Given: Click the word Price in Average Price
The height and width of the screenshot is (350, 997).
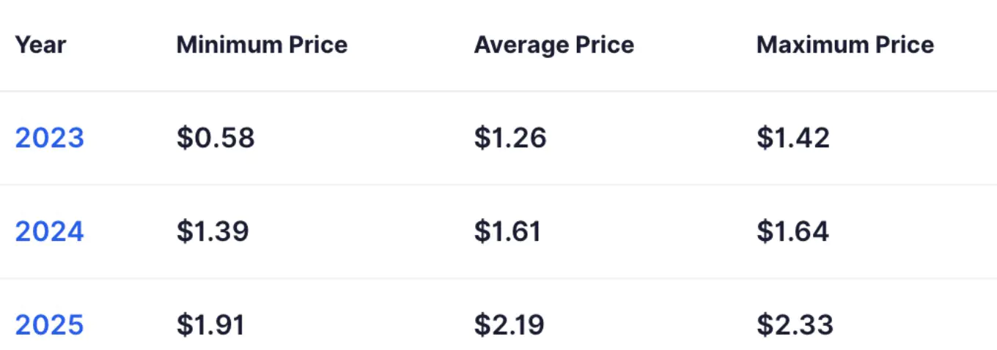Looking at the screenshot, I should [605, 45].
